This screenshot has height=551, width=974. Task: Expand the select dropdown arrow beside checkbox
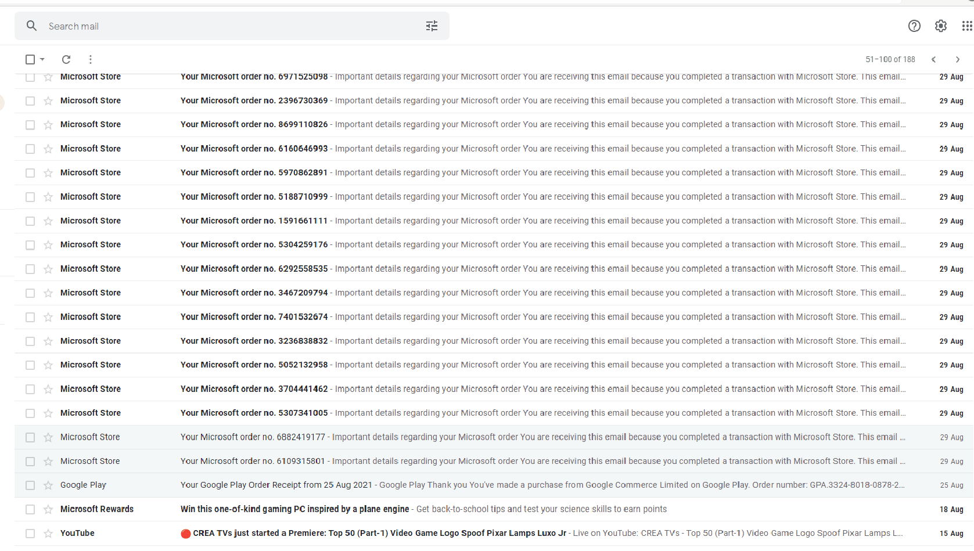[x=42, y=59]
